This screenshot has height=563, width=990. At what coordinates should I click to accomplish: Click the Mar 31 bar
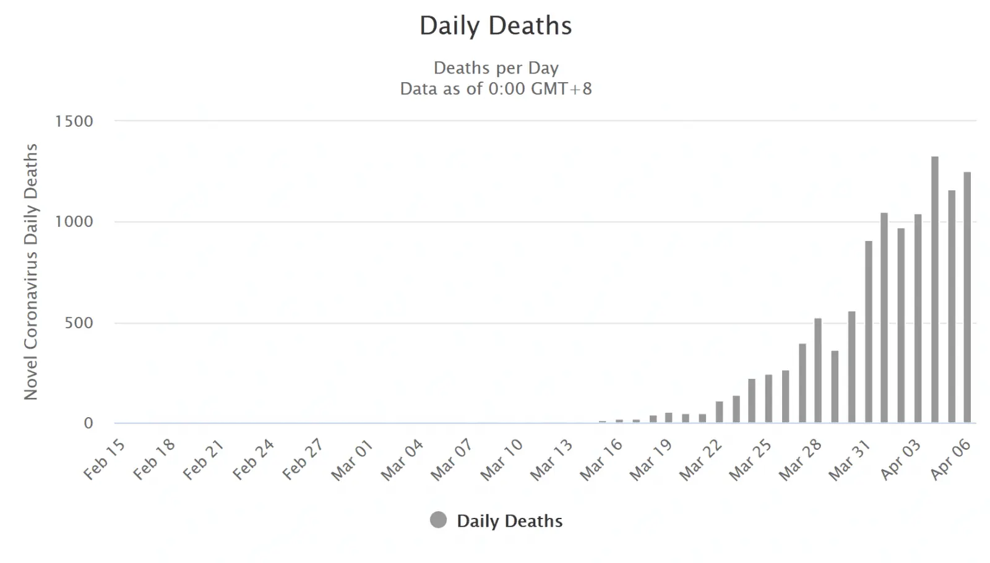point(868,332)
